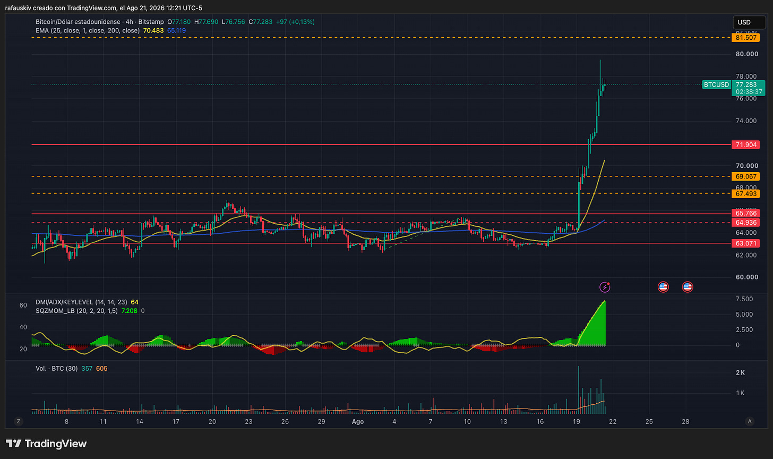Click the high price H77.690
The width and height of the screenshot is (773, 459).
[207, 22]
